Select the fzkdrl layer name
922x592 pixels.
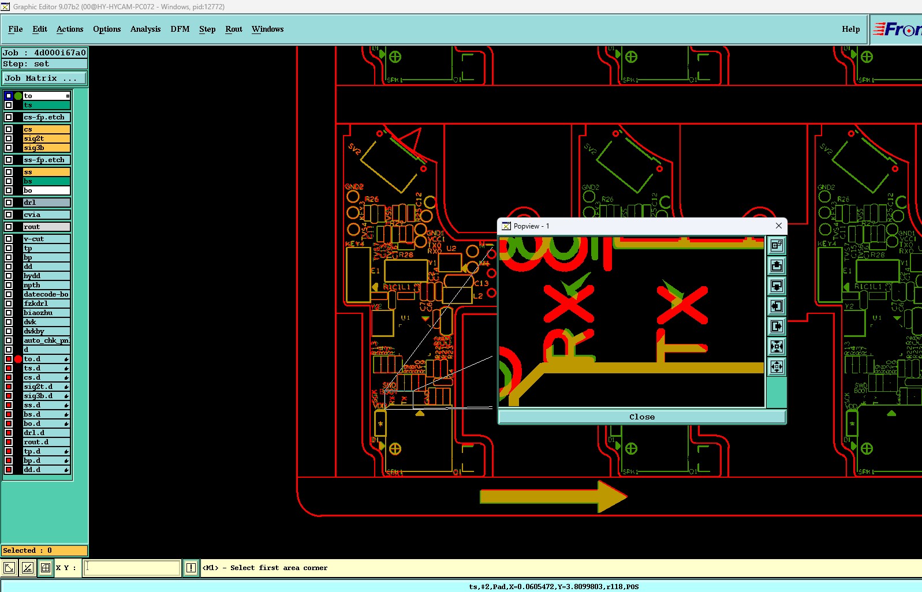click(46, 304)
